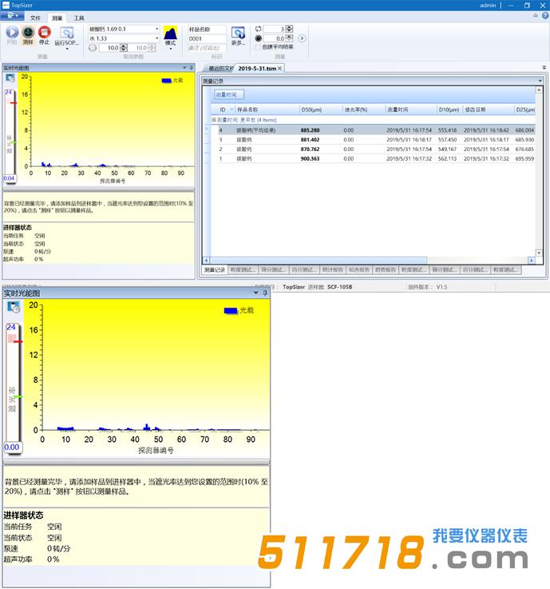
Task: Enable the 创建平均结果 checkbox
Action: [x=258, y=47]
